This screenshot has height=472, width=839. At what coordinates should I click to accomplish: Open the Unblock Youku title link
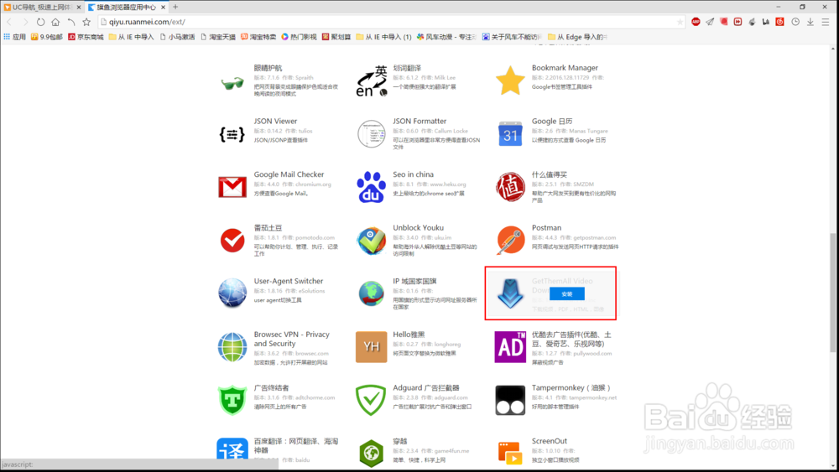pos(418,228)
